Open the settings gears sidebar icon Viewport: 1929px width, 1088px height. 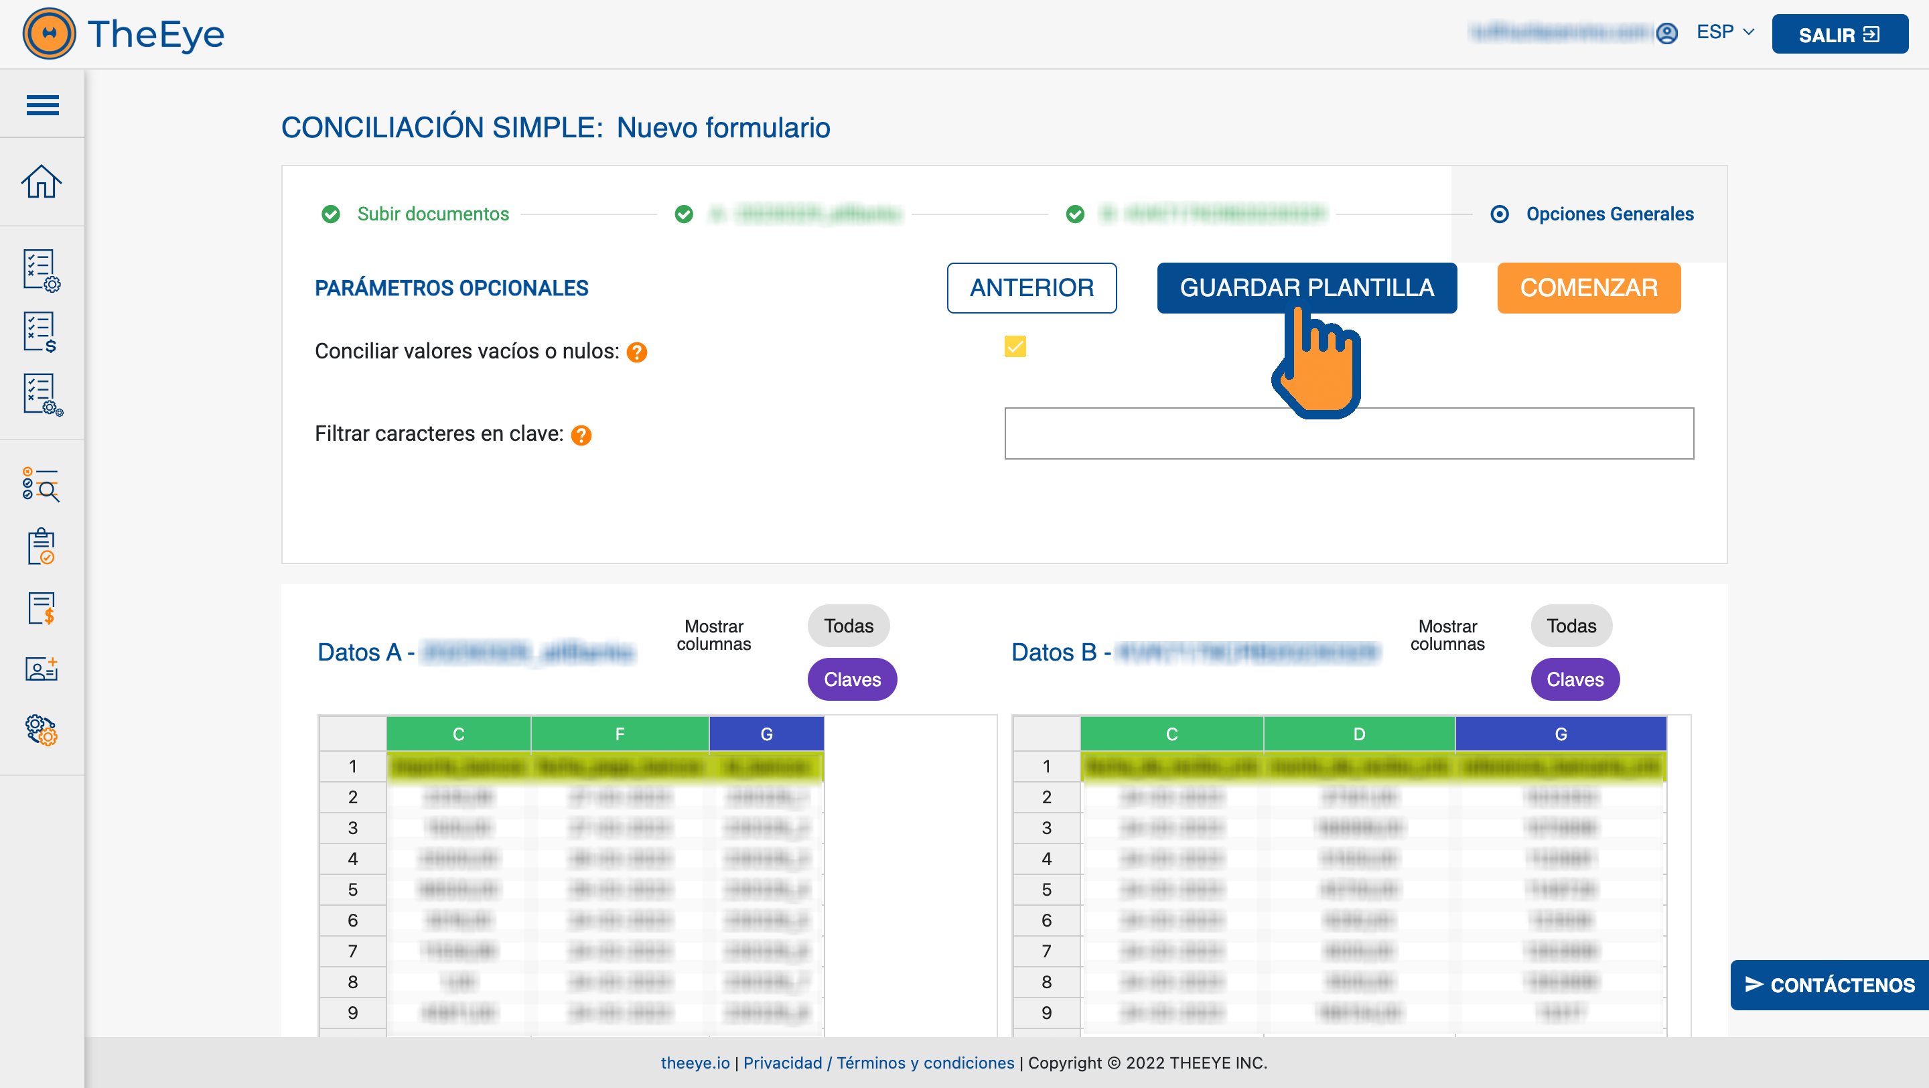[41, 730]
